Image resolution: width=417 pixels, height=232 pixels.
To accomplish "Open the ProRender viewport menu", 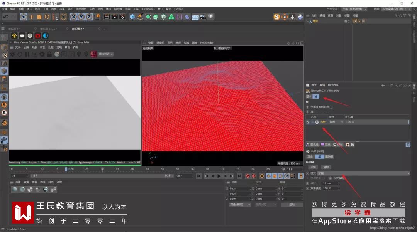I will point(207,43).
